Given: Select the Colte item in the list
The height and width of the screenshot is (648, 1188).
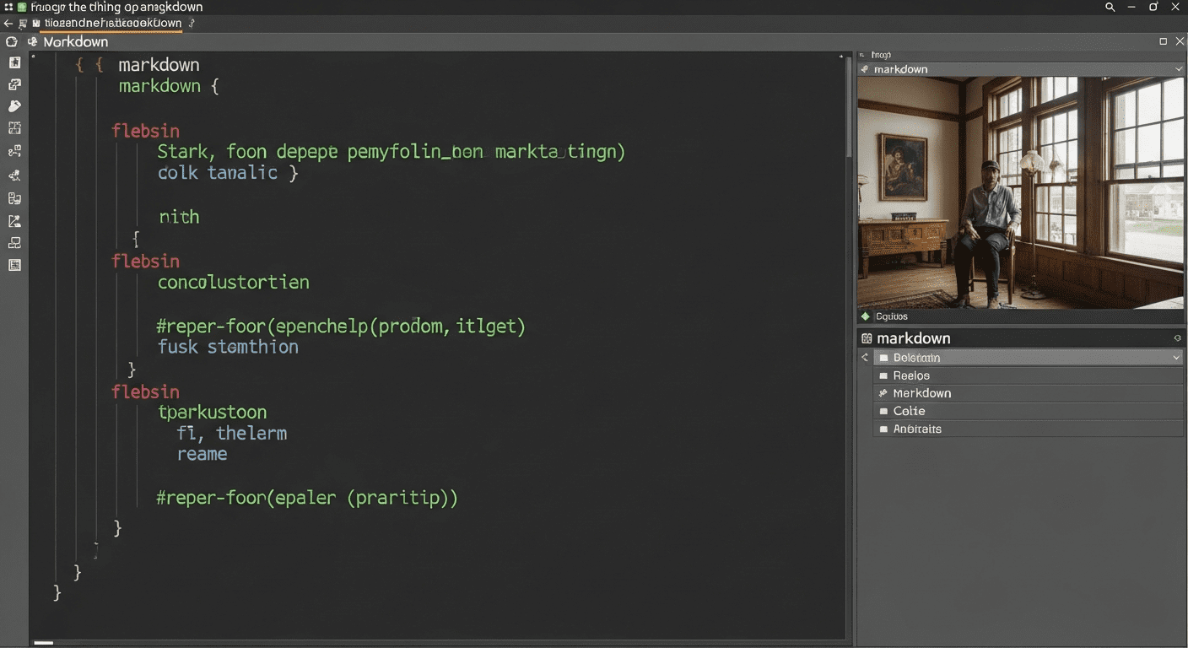Looking at the screenshot, I should tap(909, 411).
